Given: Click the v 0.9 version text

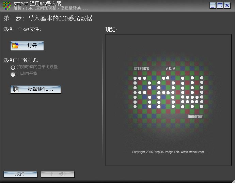Looking at the screenshot, I should tap(170, 68).
